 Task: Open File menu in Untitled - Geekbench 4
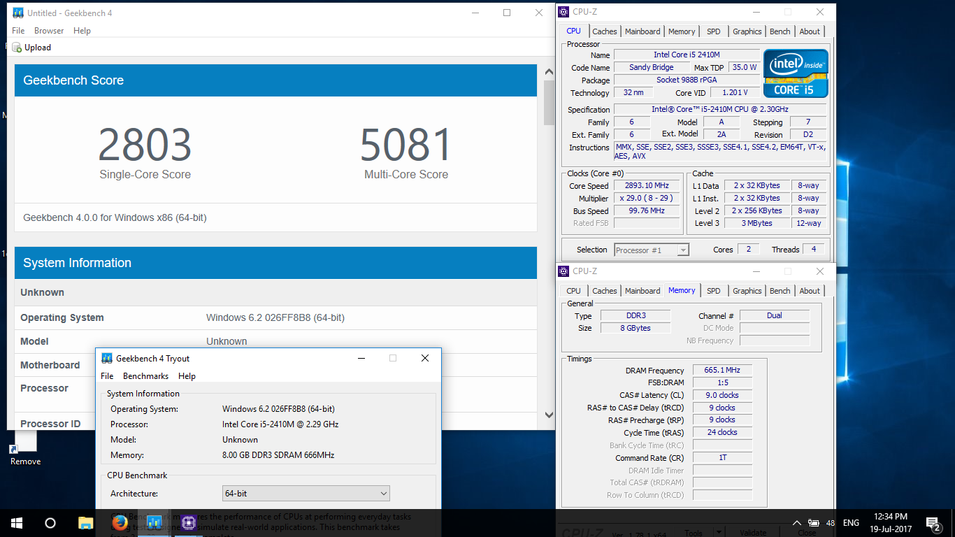18,31
